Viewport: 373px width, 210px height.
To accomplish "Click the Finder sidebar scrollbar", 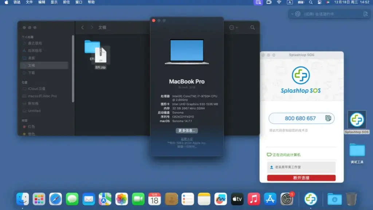I will point(73,69).
